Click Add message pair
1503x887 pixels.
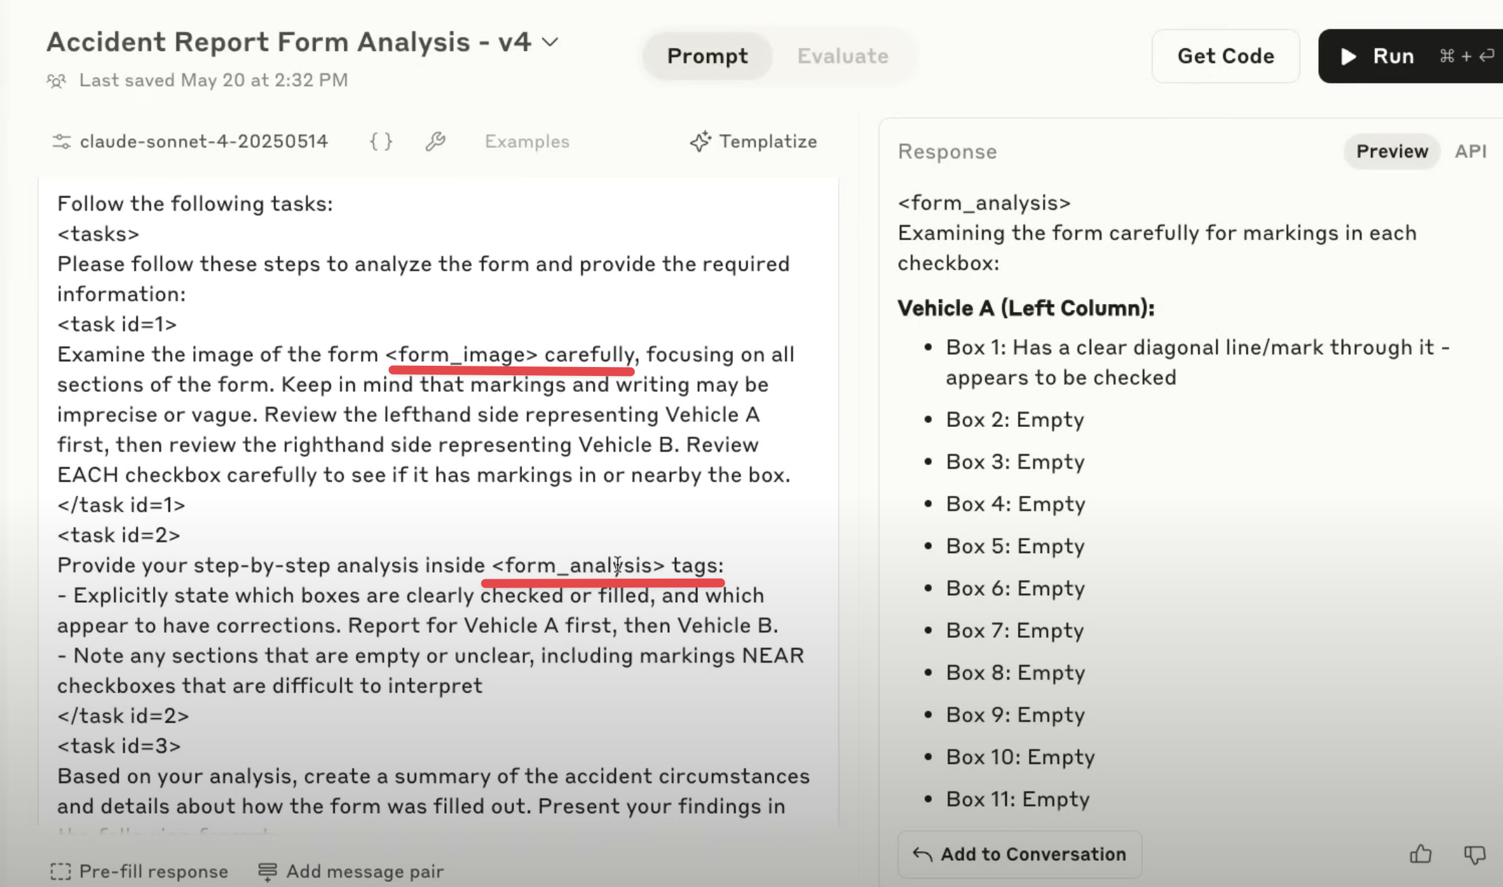tap(351, 871)
